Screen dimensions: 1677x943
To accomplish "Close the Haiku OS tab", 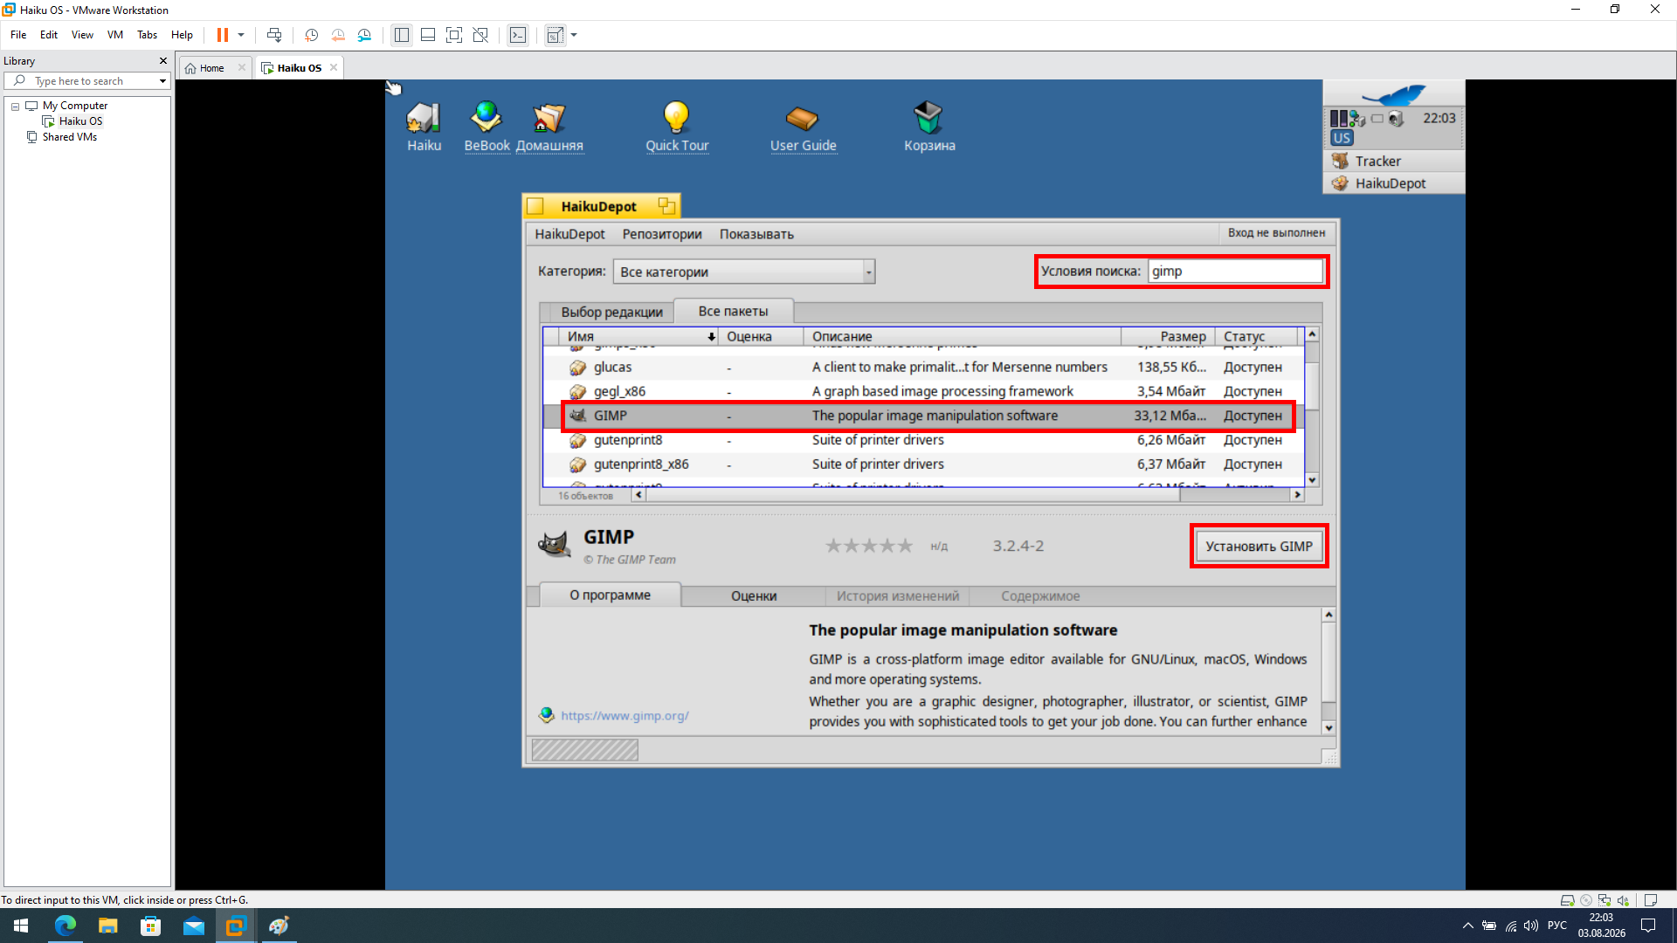I will coord(334,67).
